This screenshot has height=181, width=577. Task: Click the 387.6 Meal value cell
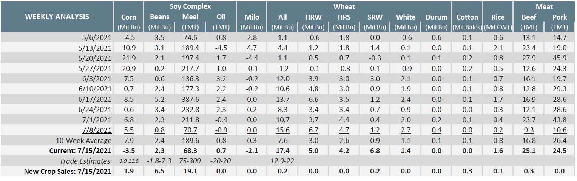point(190,99)
